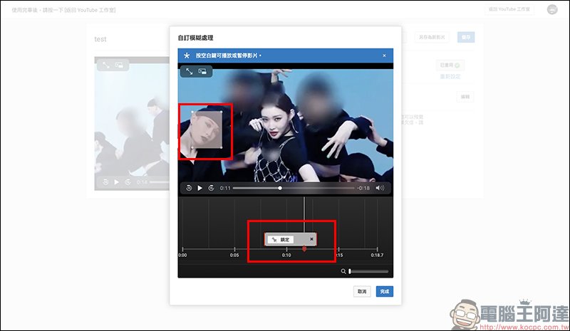Play the background preview video
Screen dimensions: 570x331
click(x=116, y=182)
